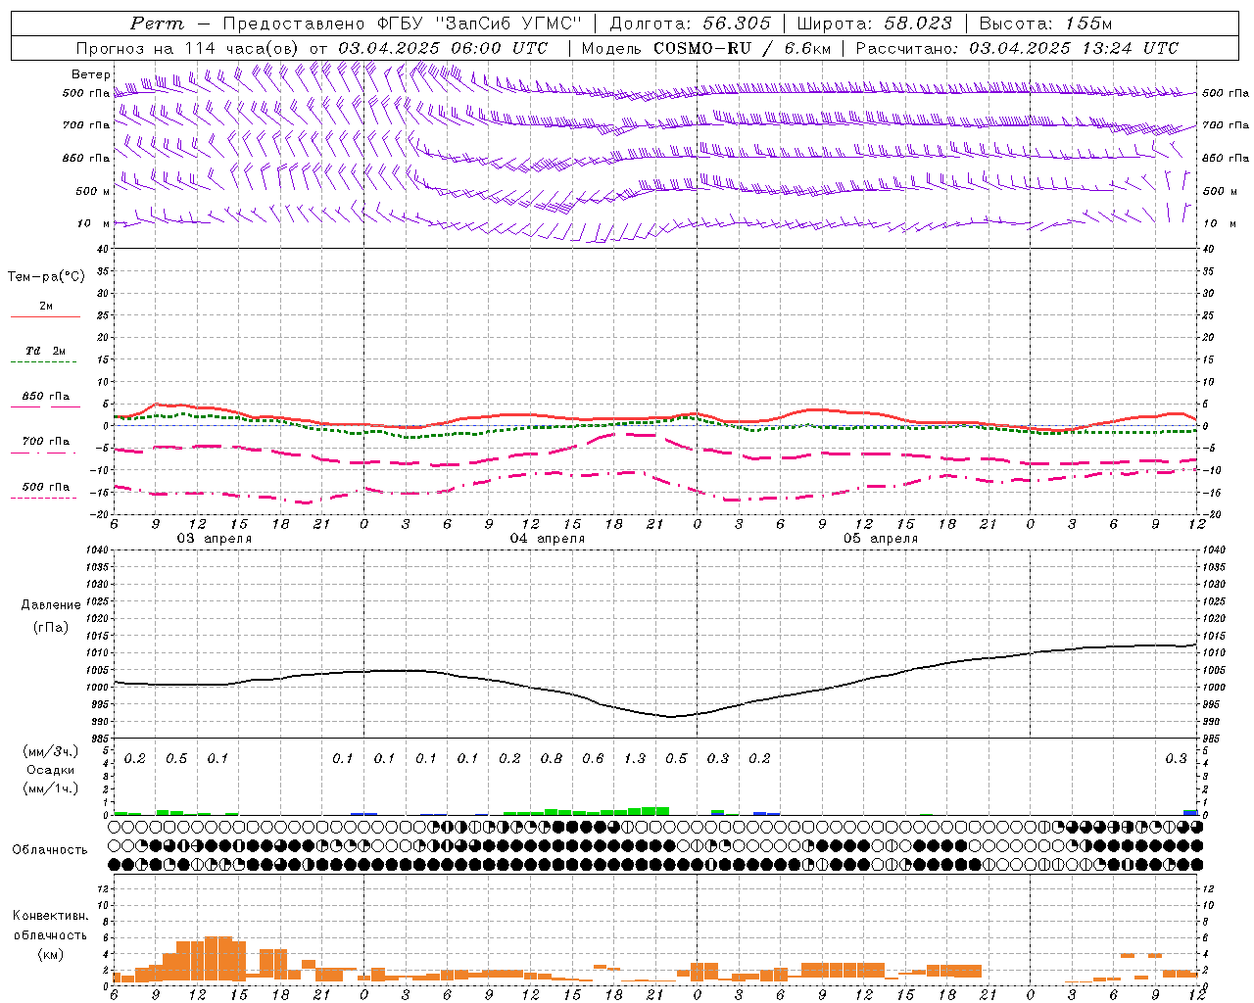Click the "Perm" station title

[x=157, y=24]
